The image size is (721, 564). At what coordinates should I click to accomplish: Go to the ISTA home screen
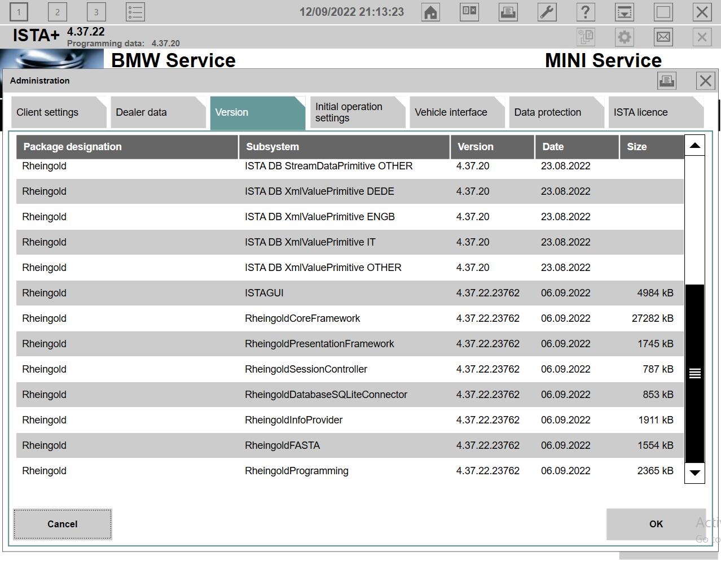pos(431,12)
